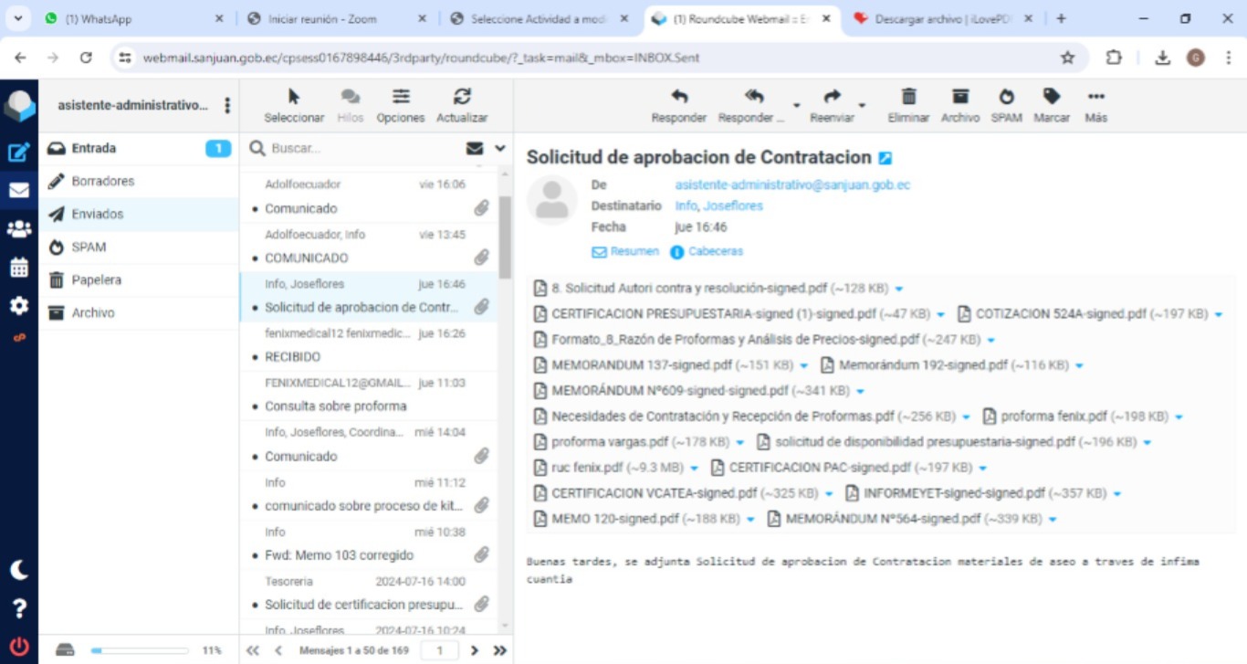Toggle dark mode moon icon

[x=18, y=570]
